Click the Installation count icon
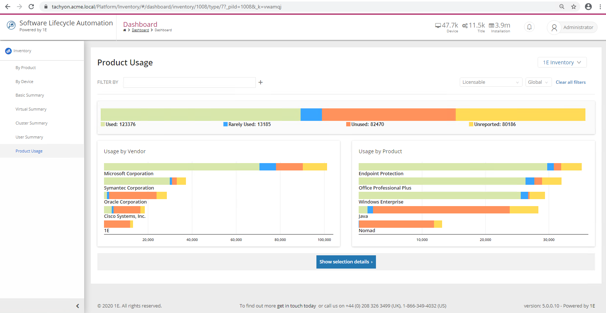The image size is (606, 313). [491, 26]
